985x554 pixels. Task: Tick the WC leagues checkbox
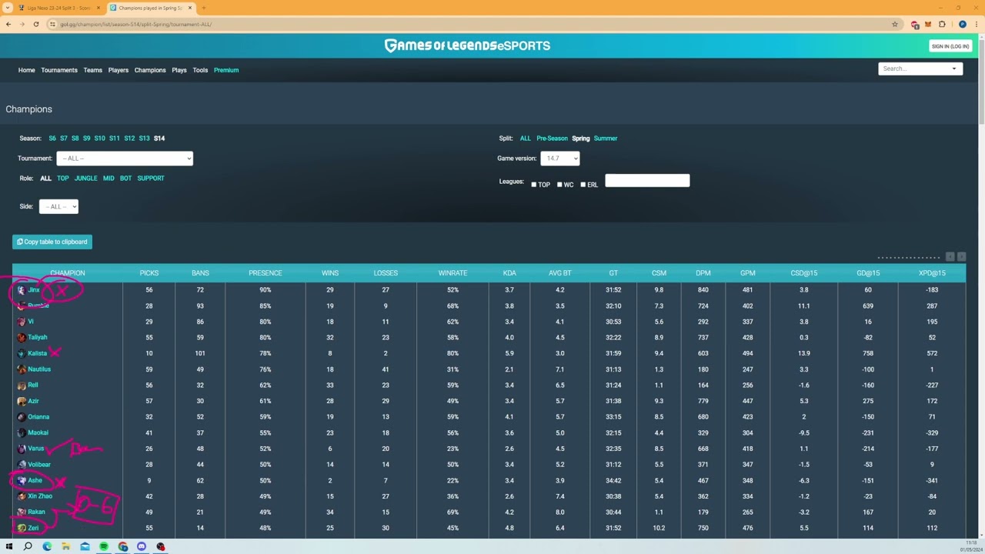click(x=559, y=185)
